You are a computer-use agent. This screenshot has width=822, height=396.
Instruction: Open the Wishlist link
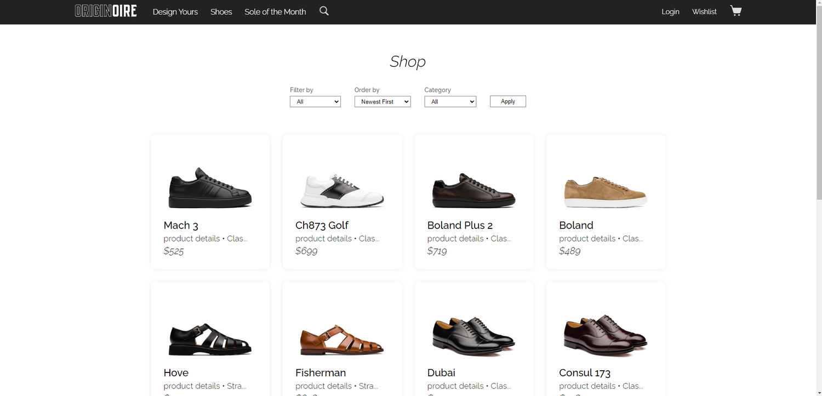coord(704,12)
